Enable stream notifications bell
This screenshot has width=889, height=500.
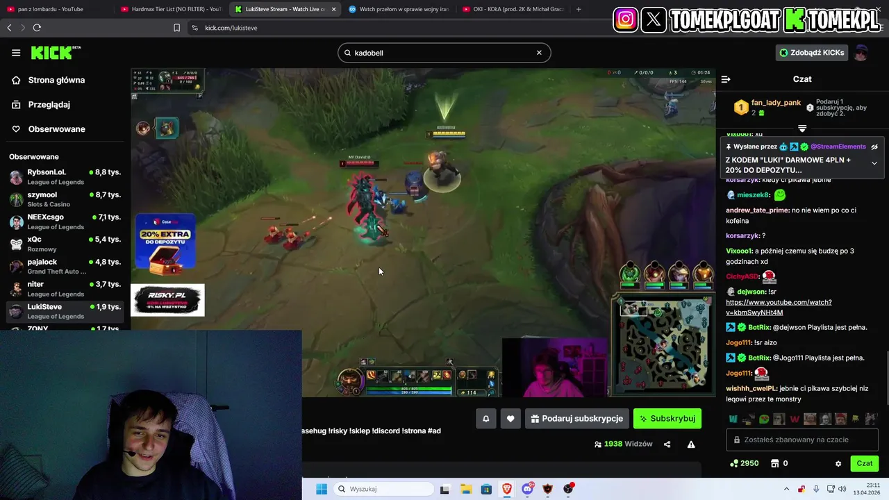click(486, 419)
